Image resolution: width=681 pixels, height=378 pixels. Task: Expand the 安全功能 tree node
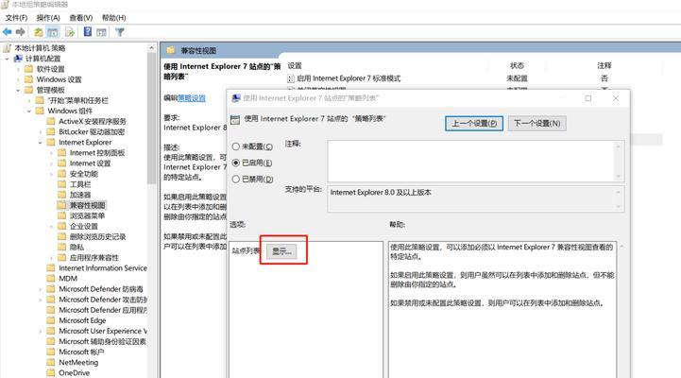[x=51, y=174]
